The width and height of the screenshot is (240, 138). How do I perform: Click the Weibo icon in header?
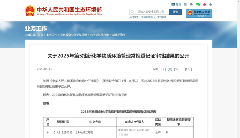point(205,4)
